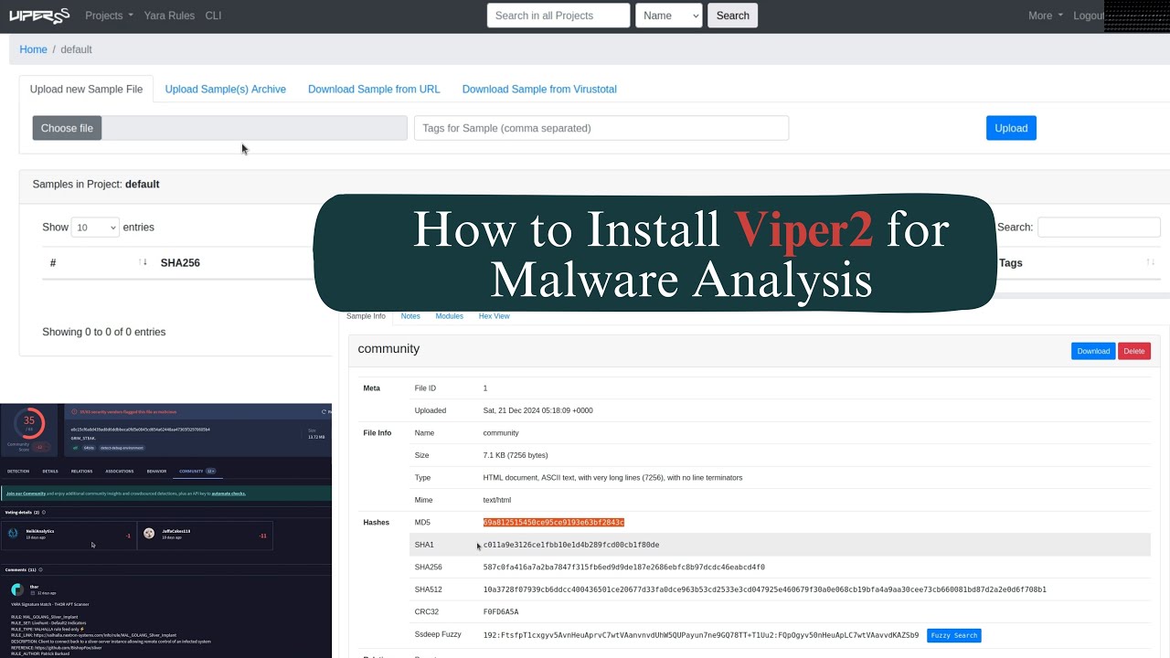Open the Hex View tab
Screen dimensions: 1170x658
pyautogui.click(x=494, y=316)
